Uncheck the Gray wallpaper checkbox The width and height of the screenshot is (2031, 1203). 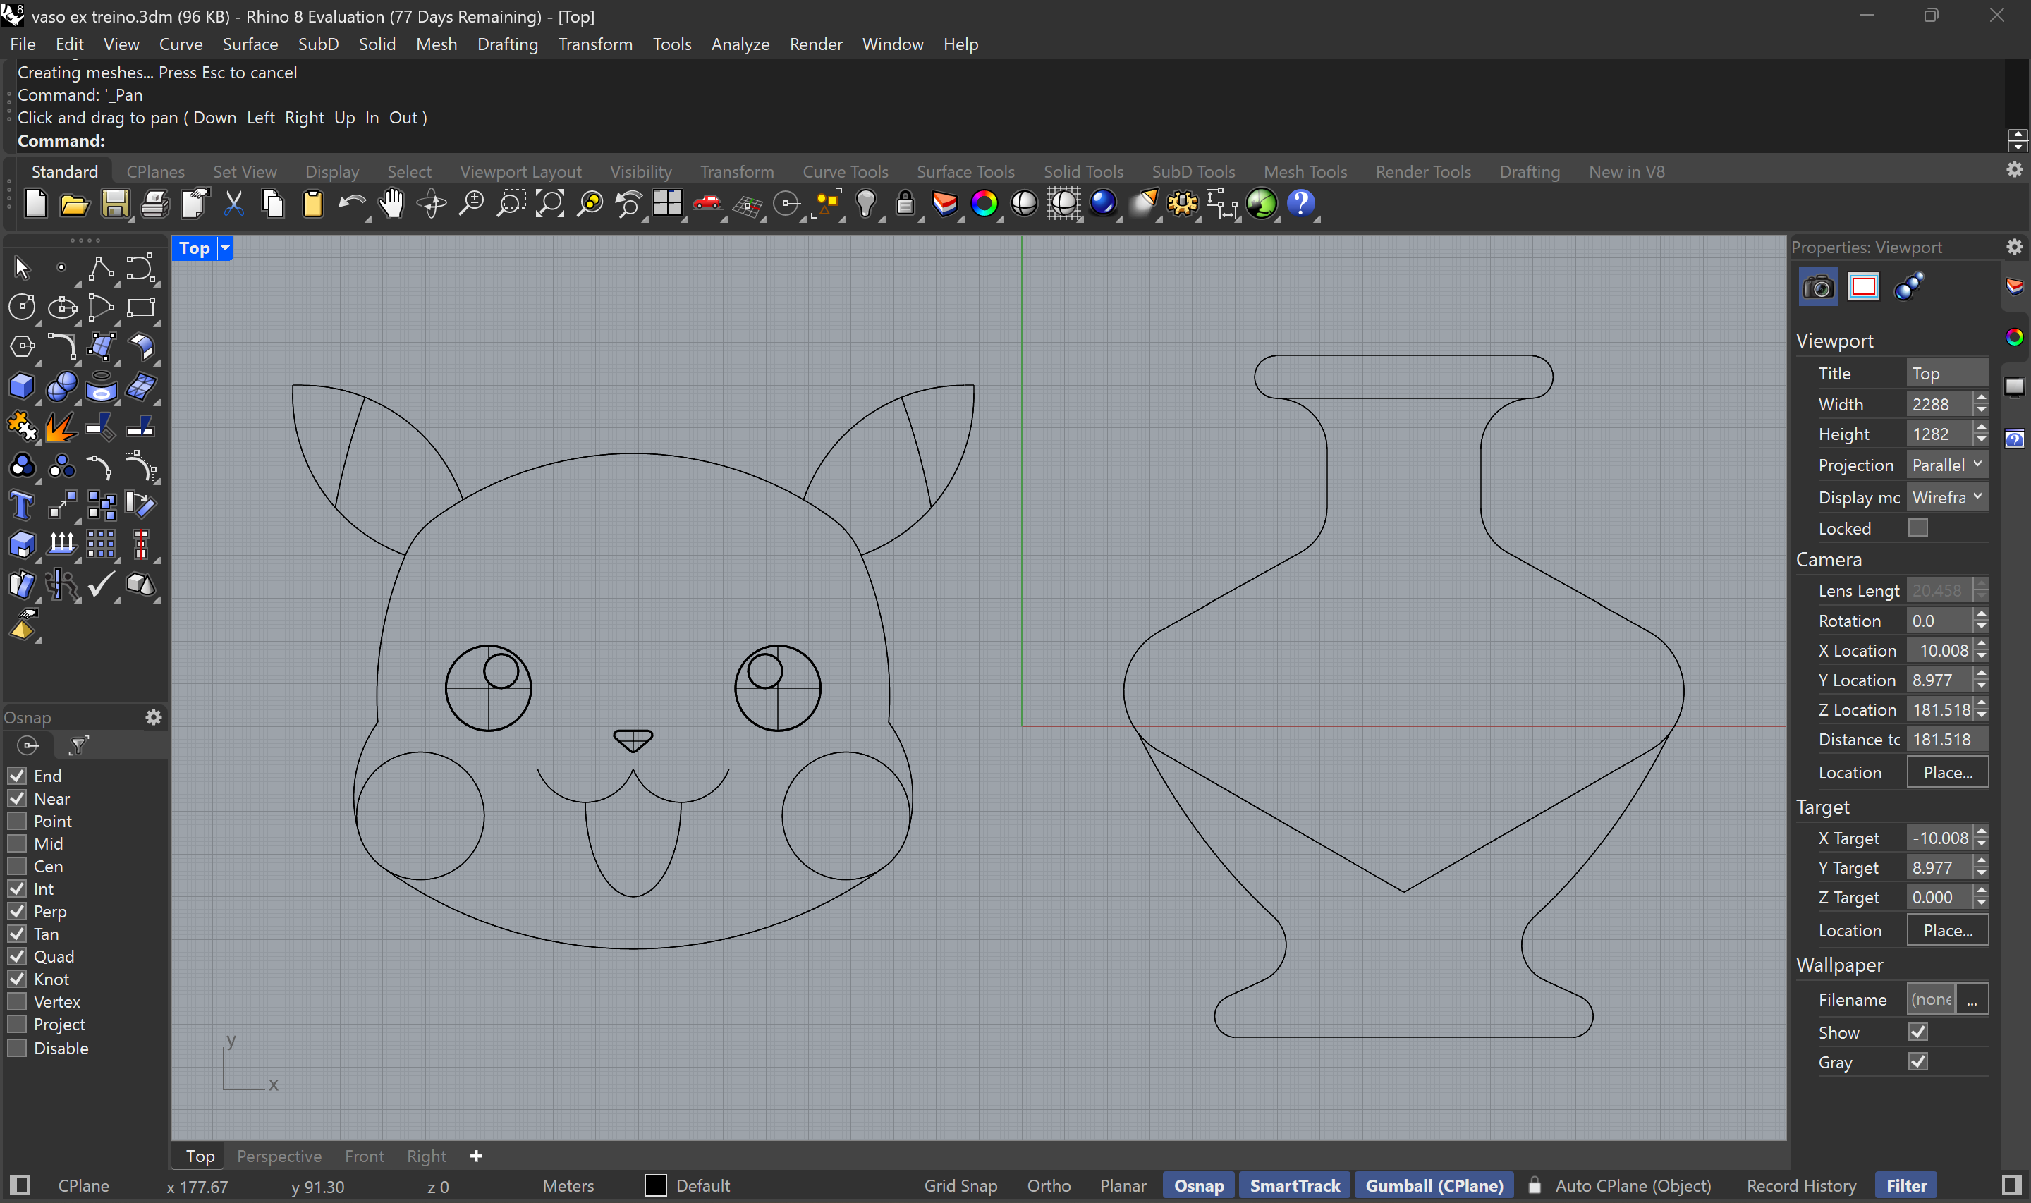click(1917, 1062)
